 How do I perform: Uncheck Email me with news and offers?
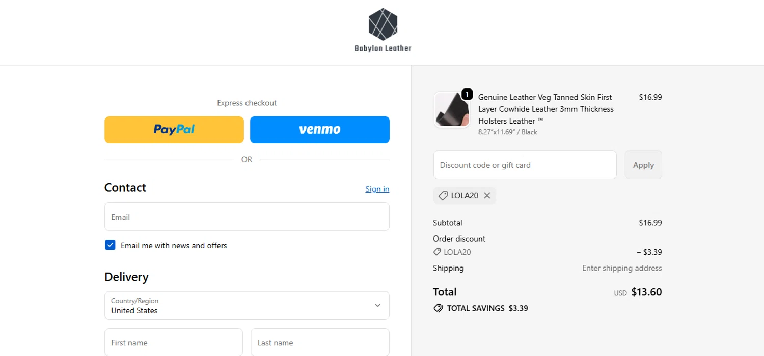tap(110, 245)
